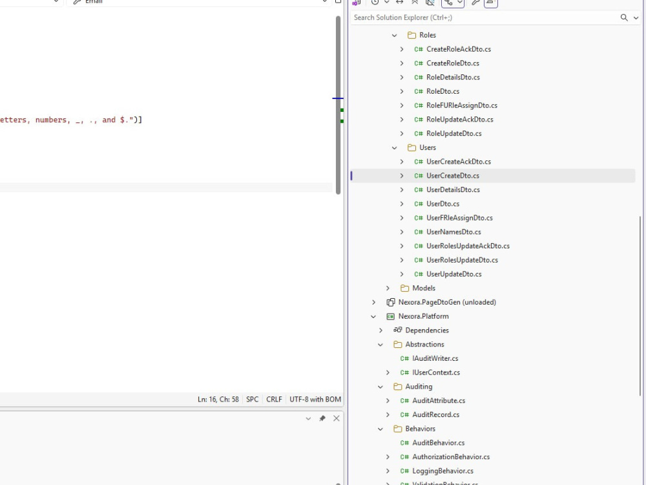Collapse the Nexora.Platform project

click(373, 316)
